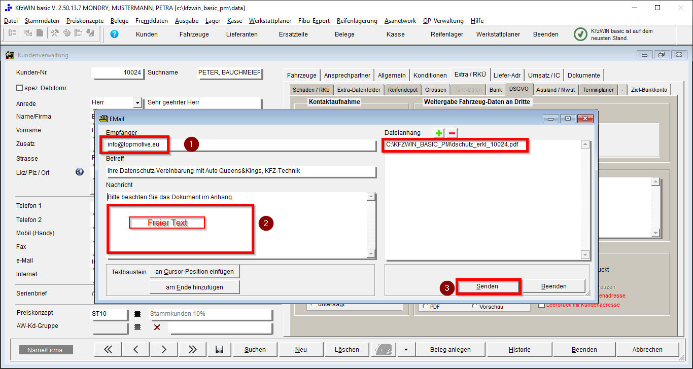Click the EMail dialog title icon
This screenshot has height=369, width=693.
(x=103, y=119)
